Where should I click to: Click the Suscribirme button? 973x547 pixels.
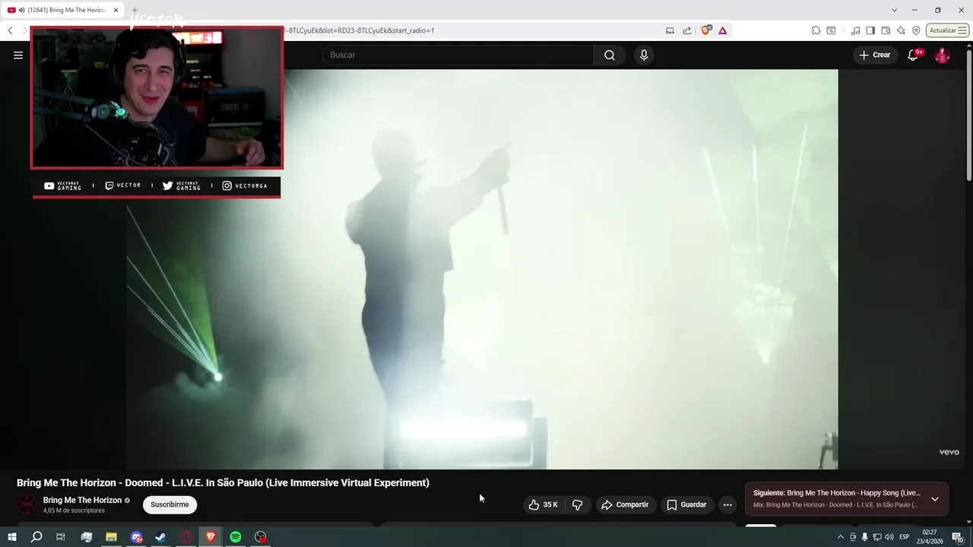click(x=170, y=504)
